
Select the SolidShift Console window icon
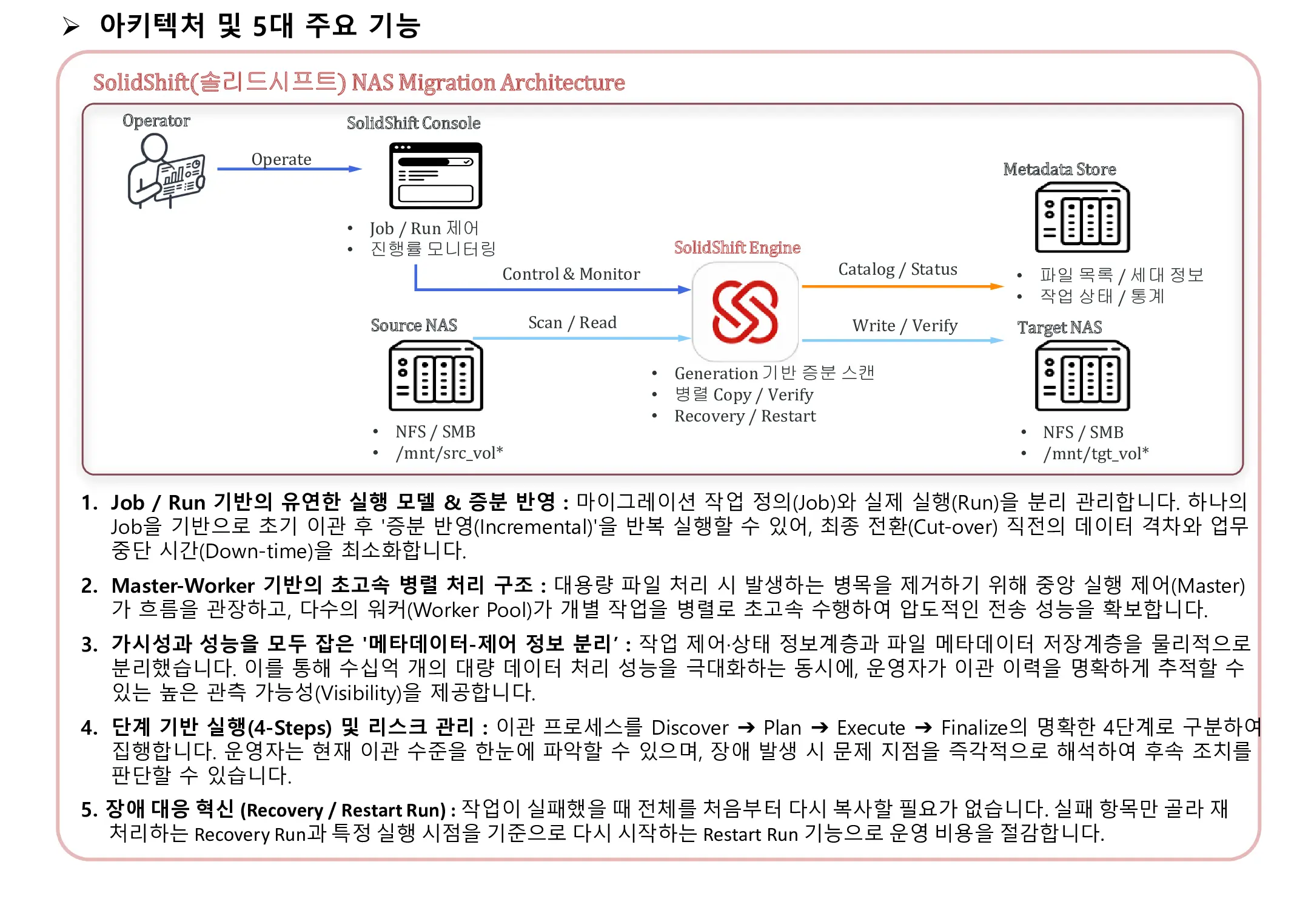pyautogui.click(x=435, y=175)
